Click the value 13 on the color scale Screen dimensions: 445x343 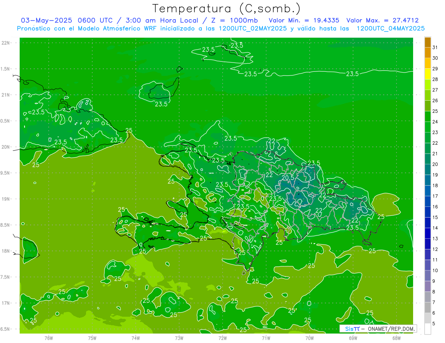click(435, 239)
